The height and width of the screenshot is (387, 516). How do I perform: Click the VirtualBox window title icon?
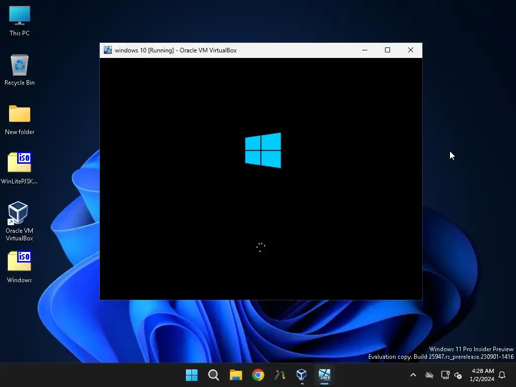[108, 50]
